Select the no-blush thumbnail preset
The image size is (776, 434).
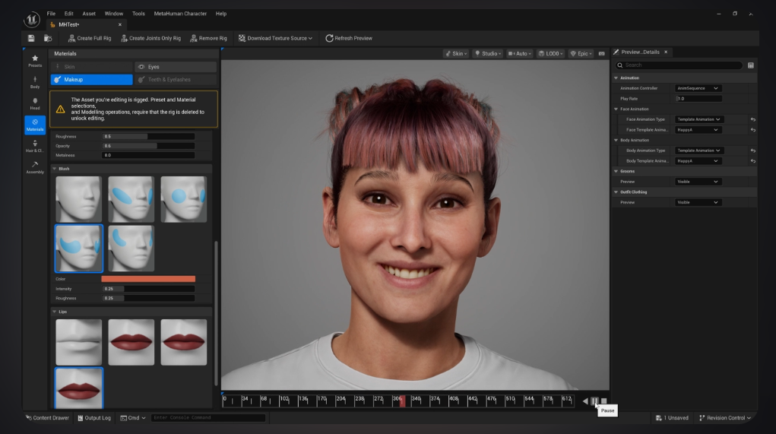point(79,199)
